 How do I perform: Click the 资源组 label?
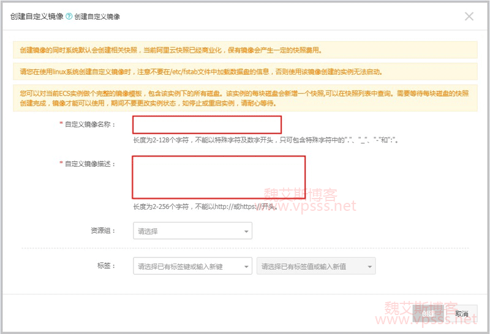pyautogui.click(x=103, y=231)
